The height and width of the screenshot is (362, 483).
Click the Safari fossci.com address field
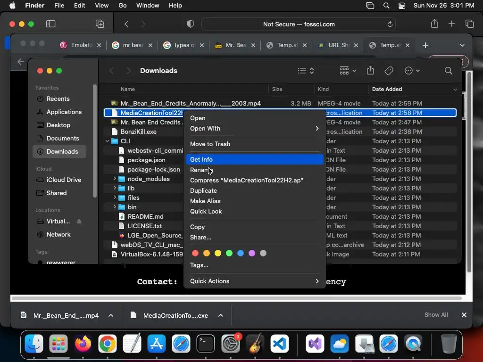point(299,24)
